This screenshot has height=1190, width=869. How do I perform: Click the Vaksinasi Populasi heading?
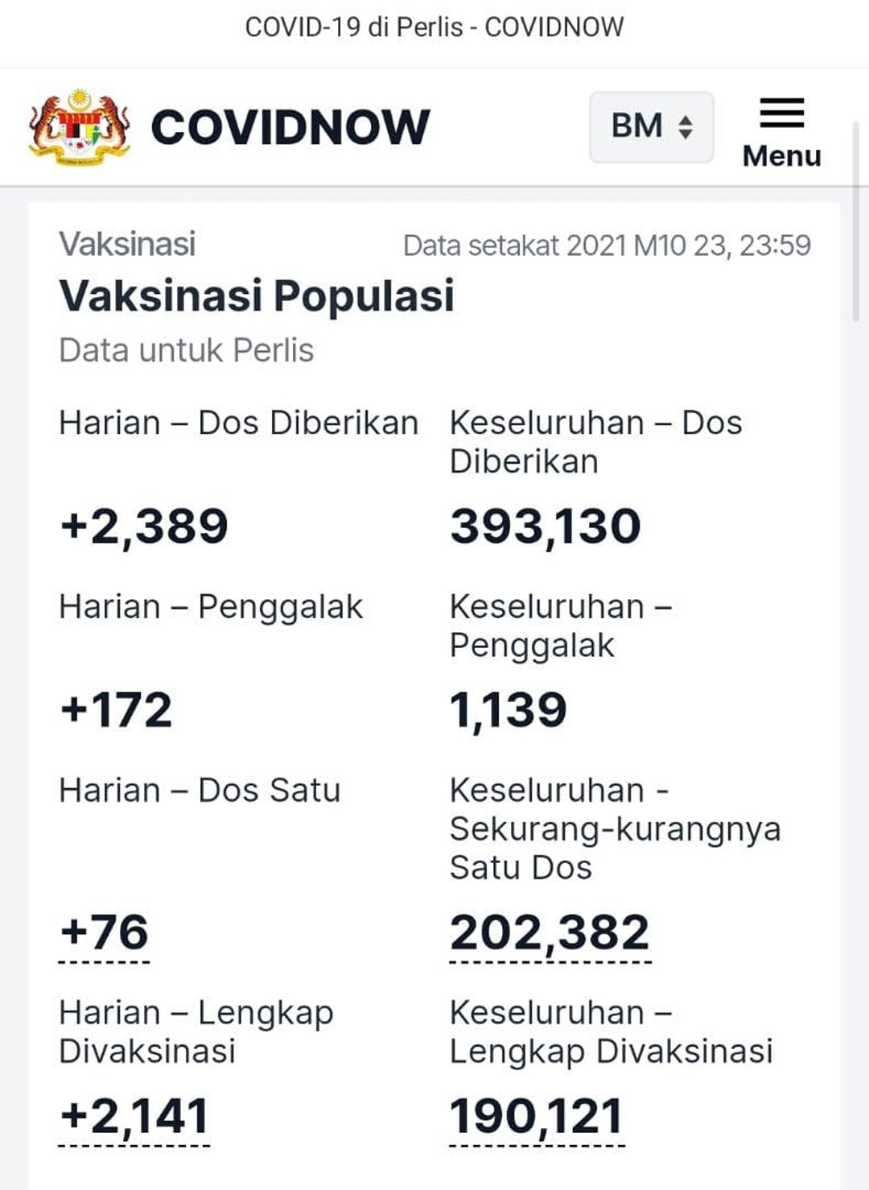pos(257,295)
